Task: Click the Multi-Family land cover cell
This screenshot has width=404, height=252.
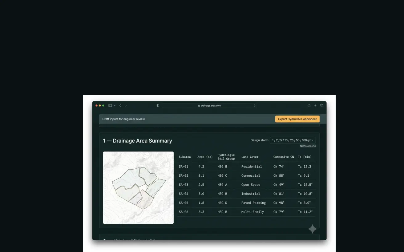Action: point(252,212)
